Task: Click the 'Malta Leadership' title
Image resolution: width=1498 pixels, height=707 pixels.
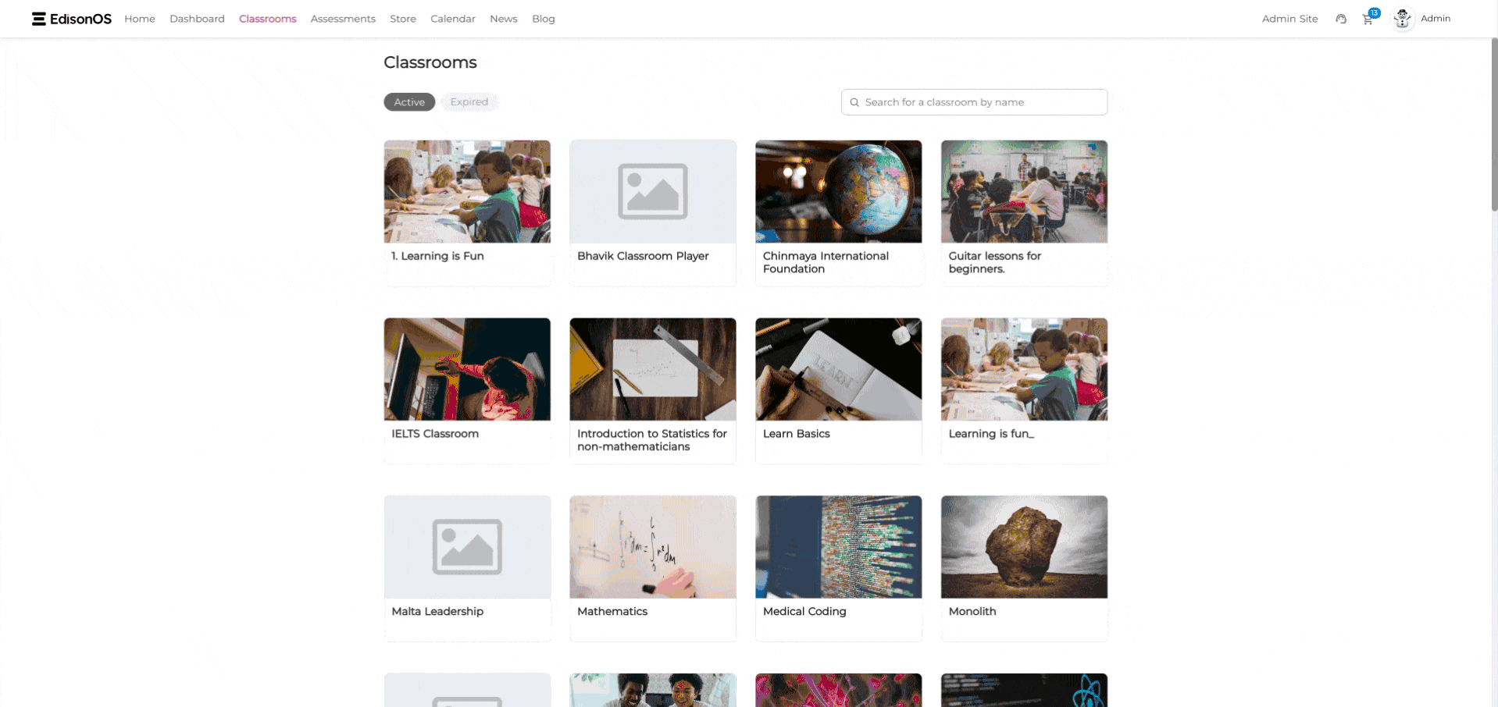Action: [437, 612]
